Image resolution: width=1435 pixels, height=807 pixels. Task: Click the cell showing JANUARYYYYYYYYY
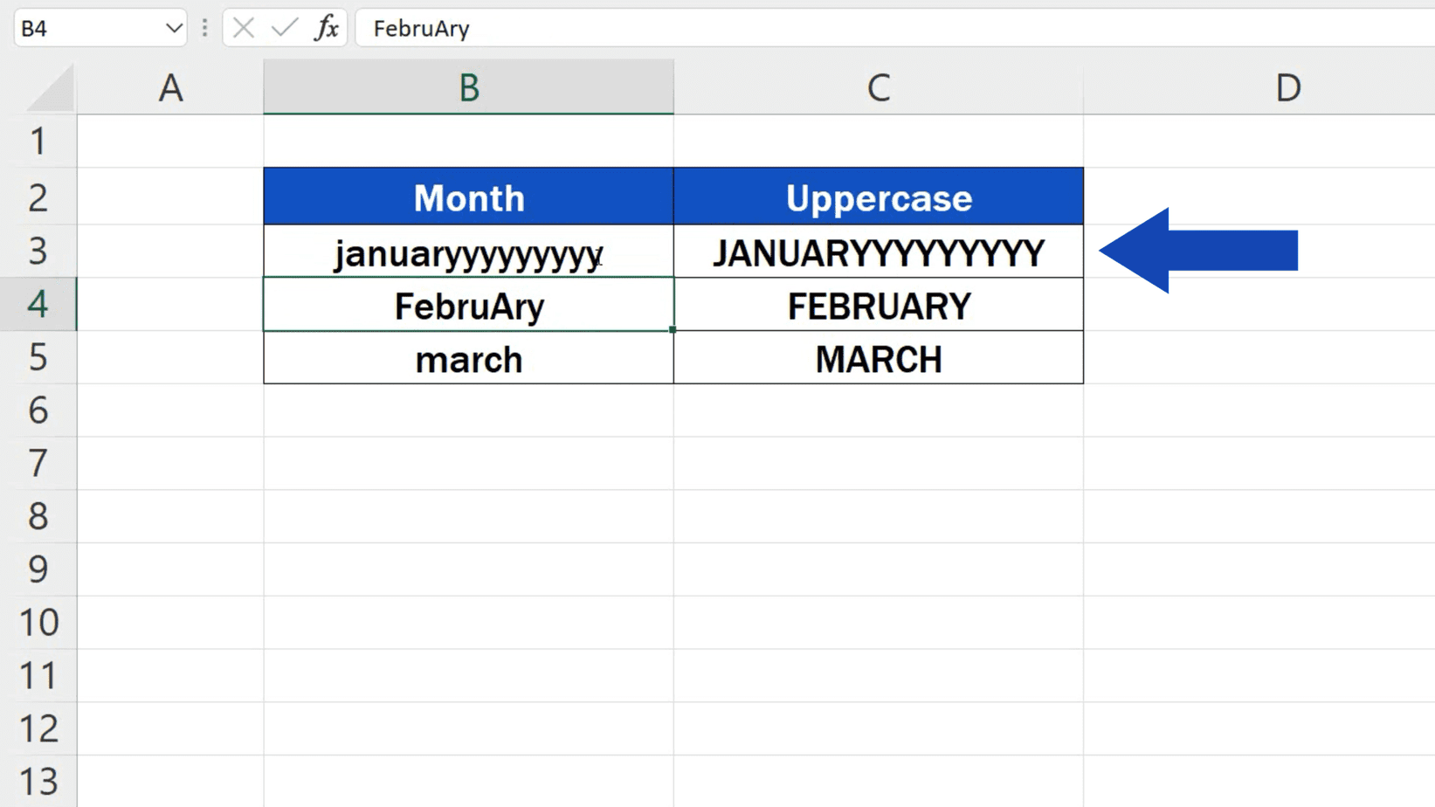pyautogui.click(x=878, y=252)
